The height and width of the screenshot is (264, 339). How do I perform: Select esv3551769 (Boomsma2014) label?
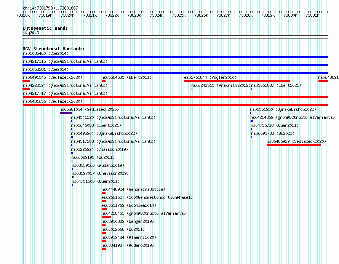pyautogui.click(x=129, y=205)
